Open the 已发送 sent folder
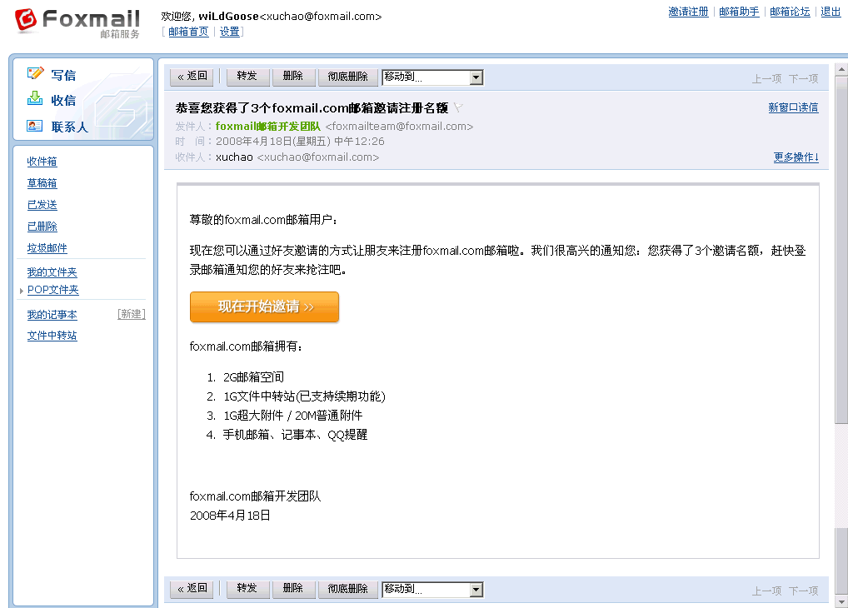This screenshot has width=848, height=608. click(42, 204)
